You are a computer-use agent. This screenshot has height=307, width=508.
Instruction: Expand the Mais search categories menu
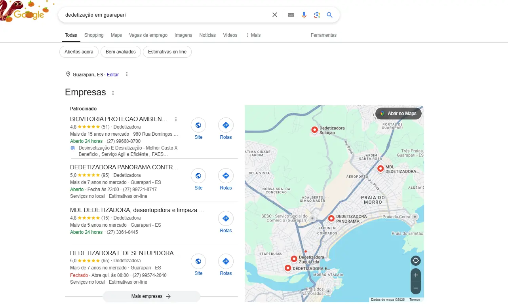253,35
